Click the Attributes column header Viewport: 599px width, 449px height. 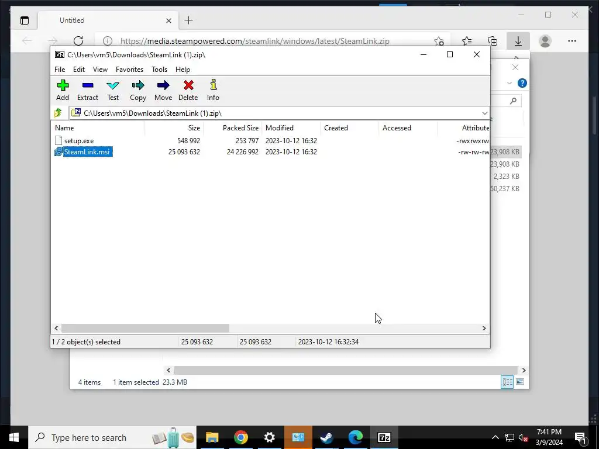(x=463, y=128)
